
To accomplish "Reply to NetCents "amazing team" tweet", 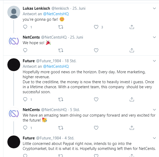I will click(25, 128).
